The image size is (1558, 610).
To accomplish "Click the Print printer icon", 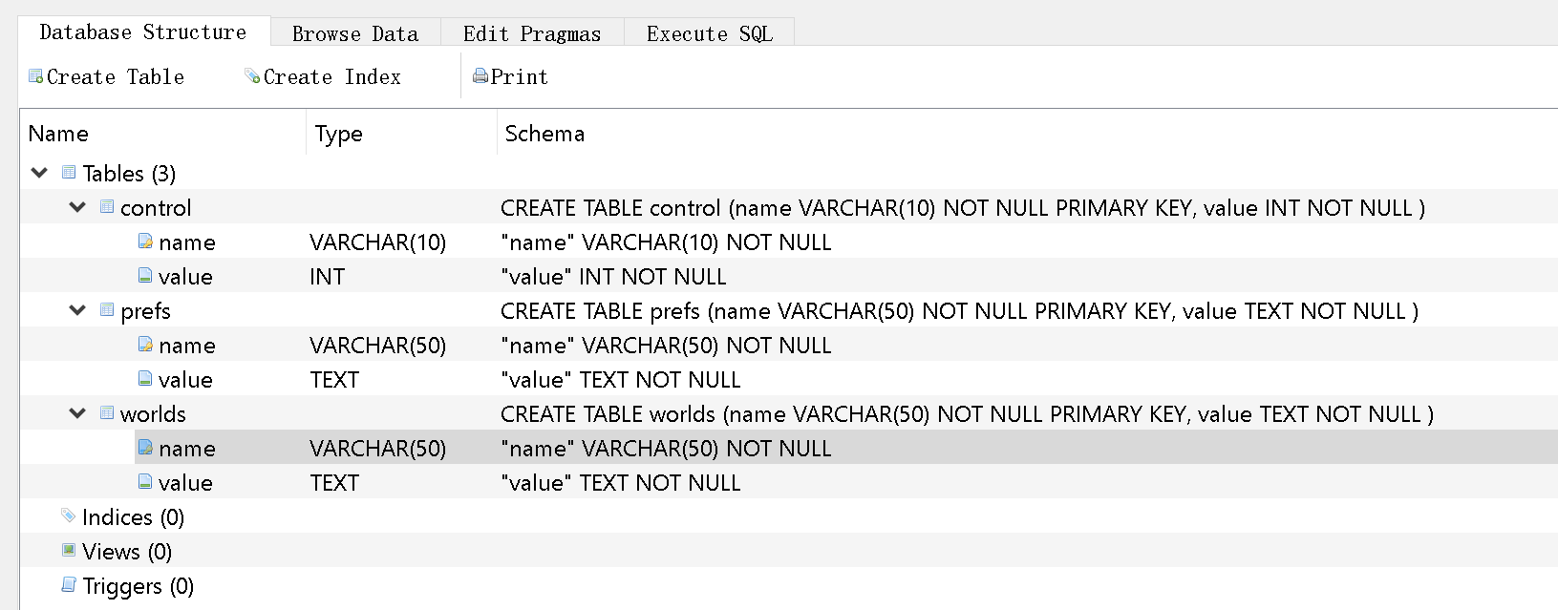I will click(x=480, y=76).
